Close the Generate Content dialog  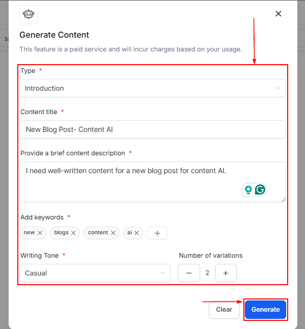click(x=278, y=14)
